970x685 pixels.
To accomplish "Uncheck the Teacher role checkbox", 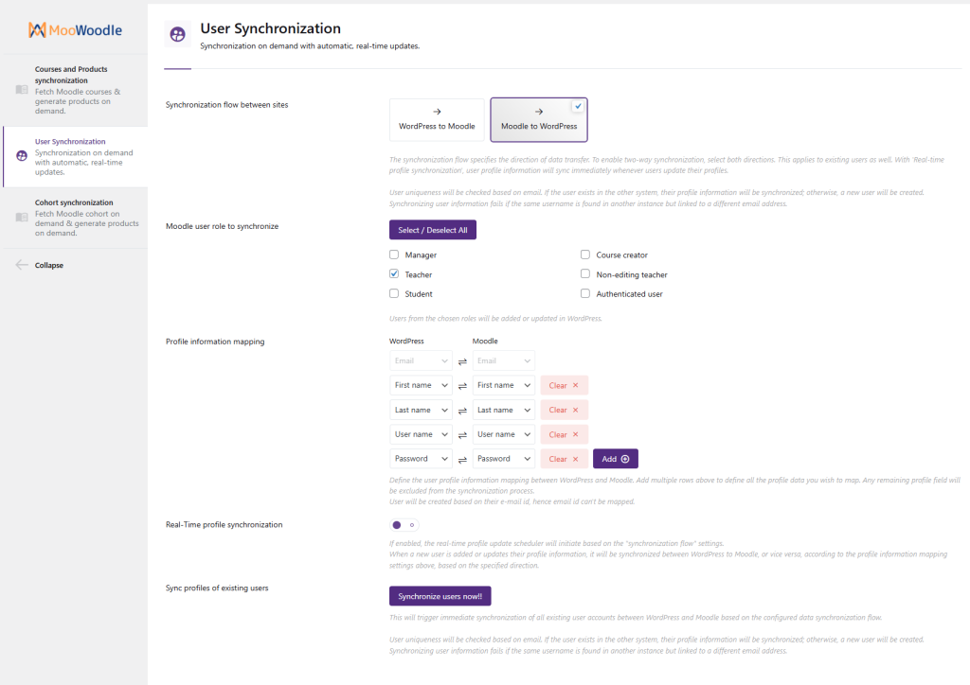I will coord(394,274).
